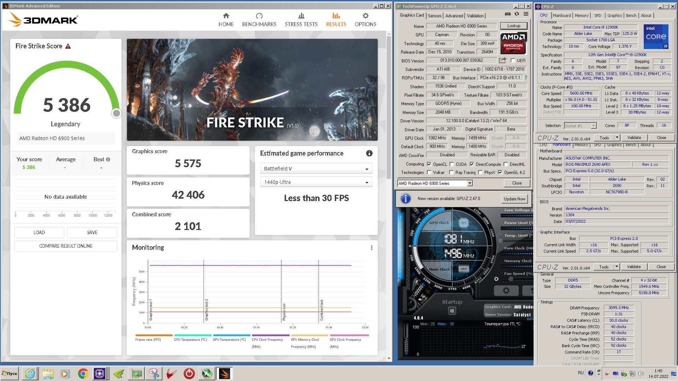Open the red power button taskbar icon
Image resolution: width=678 pixels, height=381 pixels.
click(189, 374)
